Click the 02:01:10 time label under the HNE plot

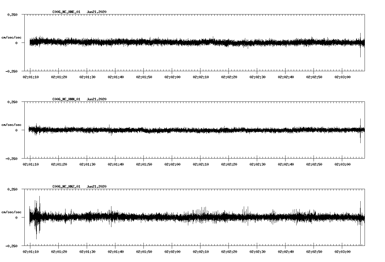tap(31, 77)
